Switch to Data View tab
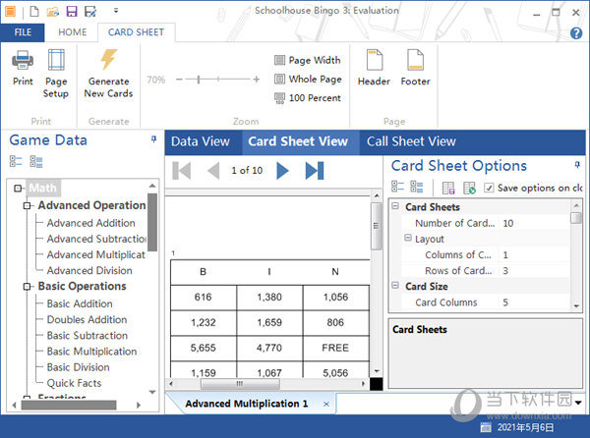 [x=201, y=141]
